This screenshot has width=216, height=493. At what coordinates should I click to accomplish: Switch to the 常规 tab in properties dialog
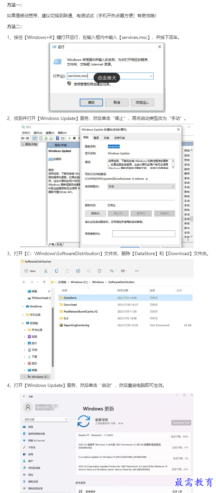point(86,138)
